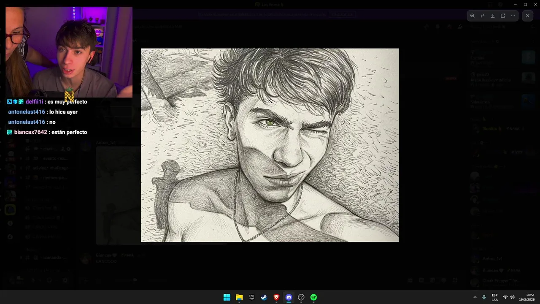Zoom in using the magnifier icon in the image viewer
Screen dimensions: 540x304
pos(472,16)
